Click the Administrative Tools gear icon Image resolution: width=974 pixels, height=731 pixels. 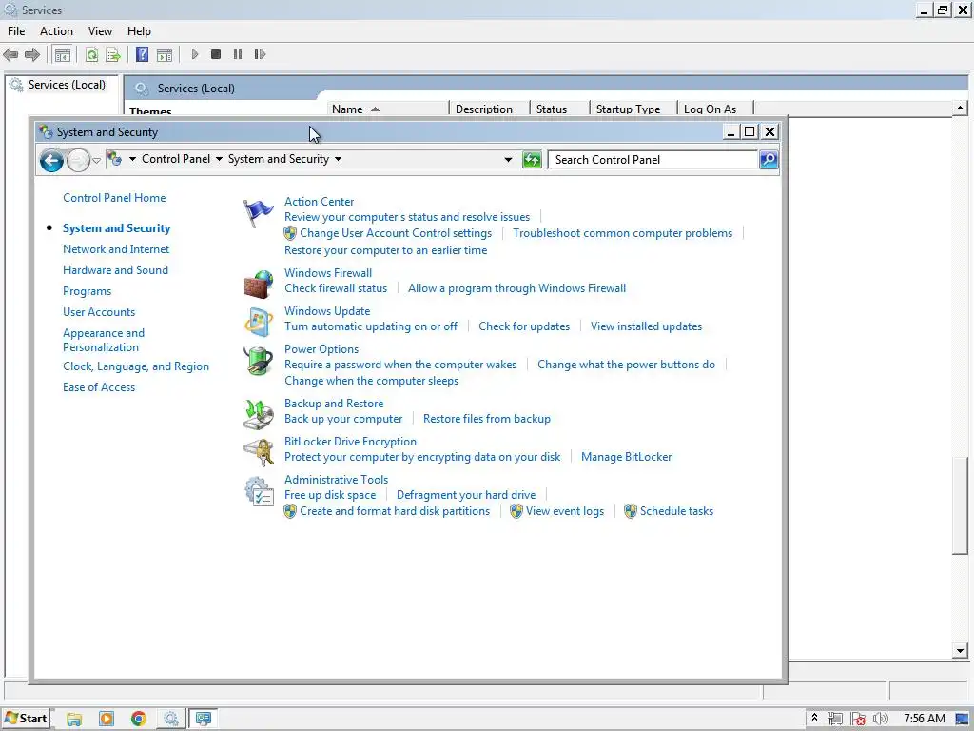[x=259, y=491]
